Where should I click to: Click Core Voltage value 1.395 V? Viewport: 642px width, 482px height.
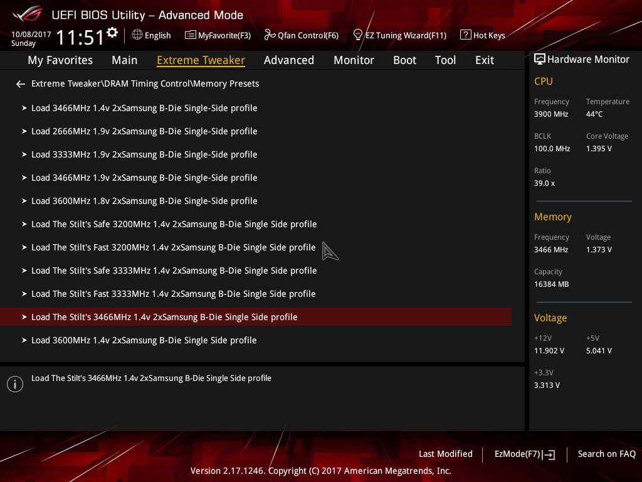(x=599, y=149)
